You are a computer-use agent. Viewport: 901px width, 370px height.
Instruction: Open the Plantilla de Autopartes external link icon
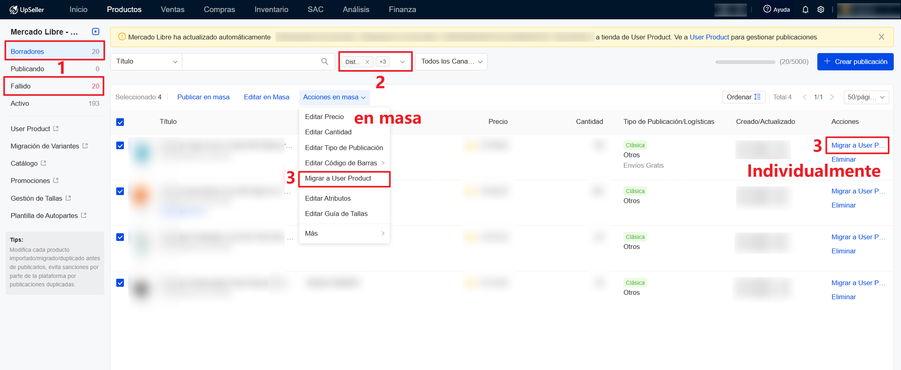[x=84, y=216]
